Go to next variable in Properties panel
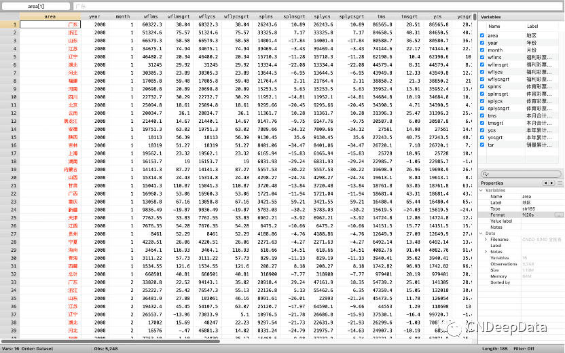The height and width of the screenshot is (353, 565). (x=551, y=183)
